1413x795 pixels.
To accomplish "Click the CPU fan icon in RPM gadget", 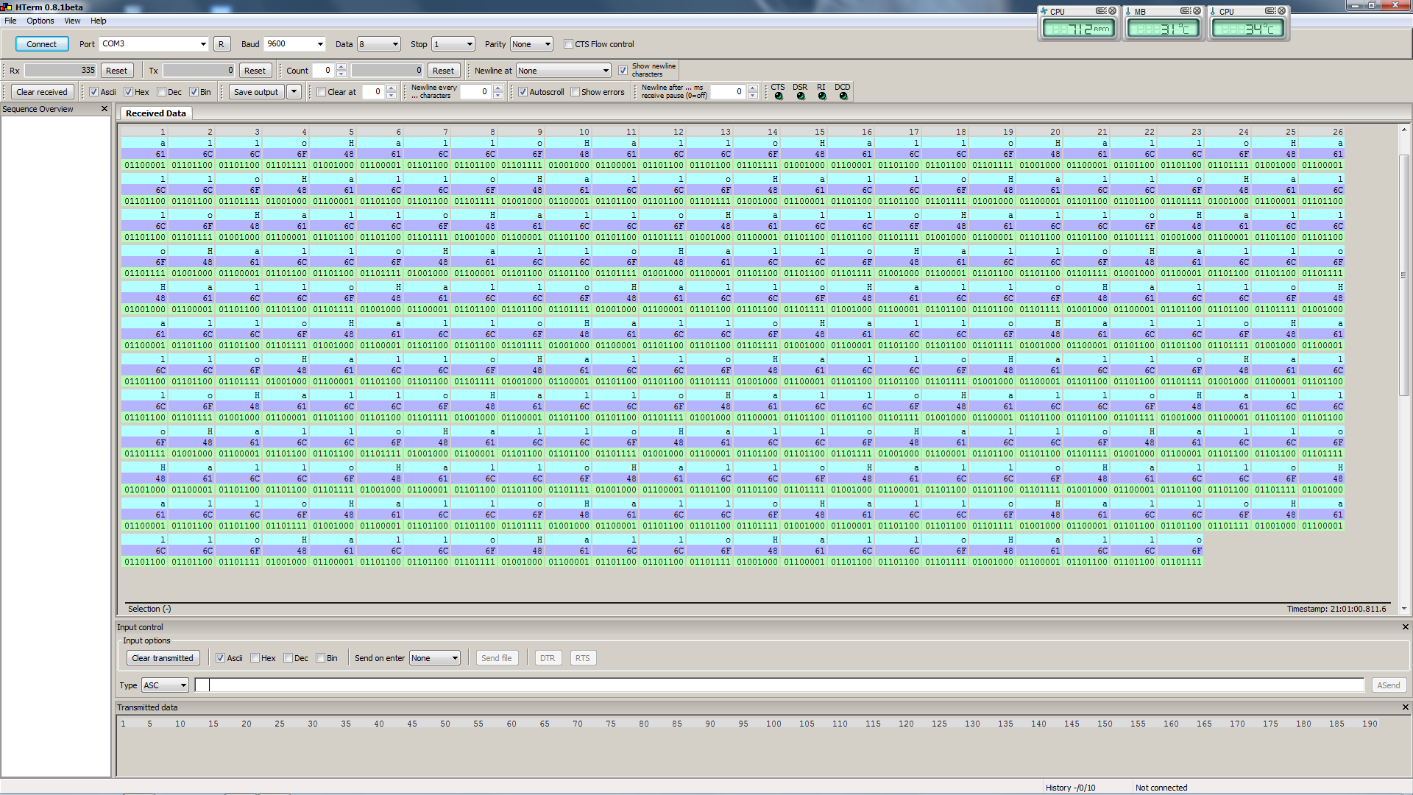I will (x=1044, y=11).
